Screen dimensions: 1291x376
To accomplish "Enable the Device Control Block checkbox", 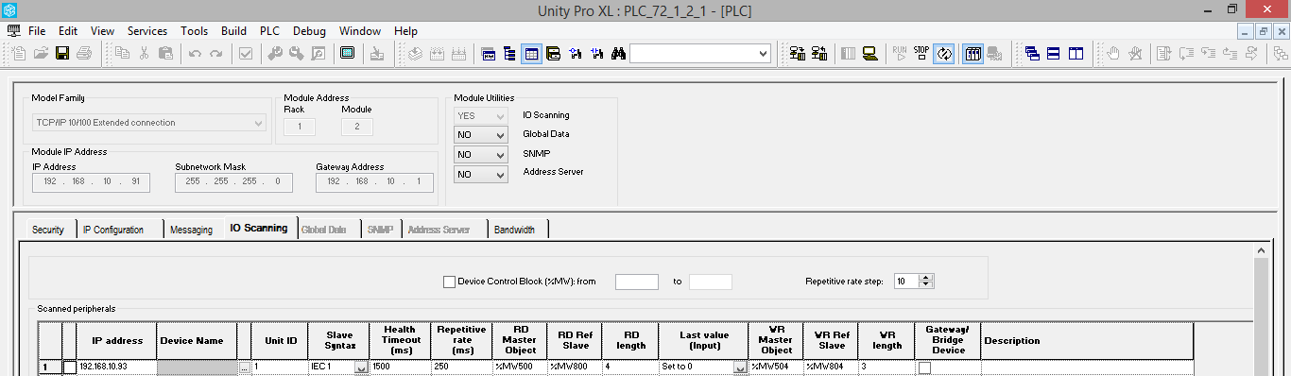I will point(449,282).
